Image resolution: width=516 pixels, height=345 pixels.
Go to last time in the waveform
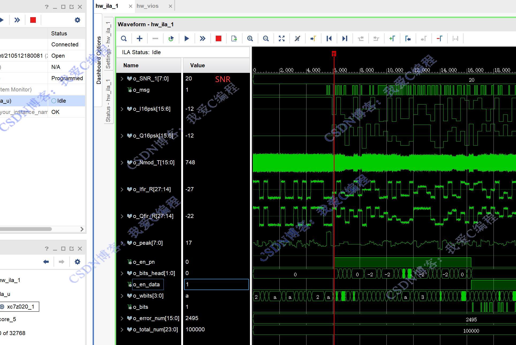point(345,39)
